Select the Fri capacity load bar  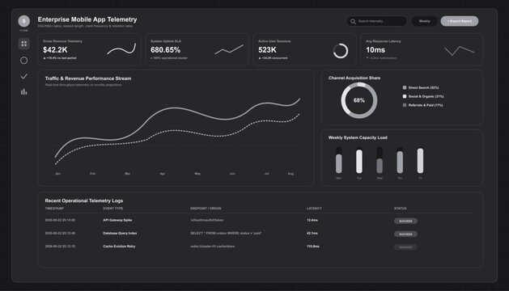click(x=420, y=160)
